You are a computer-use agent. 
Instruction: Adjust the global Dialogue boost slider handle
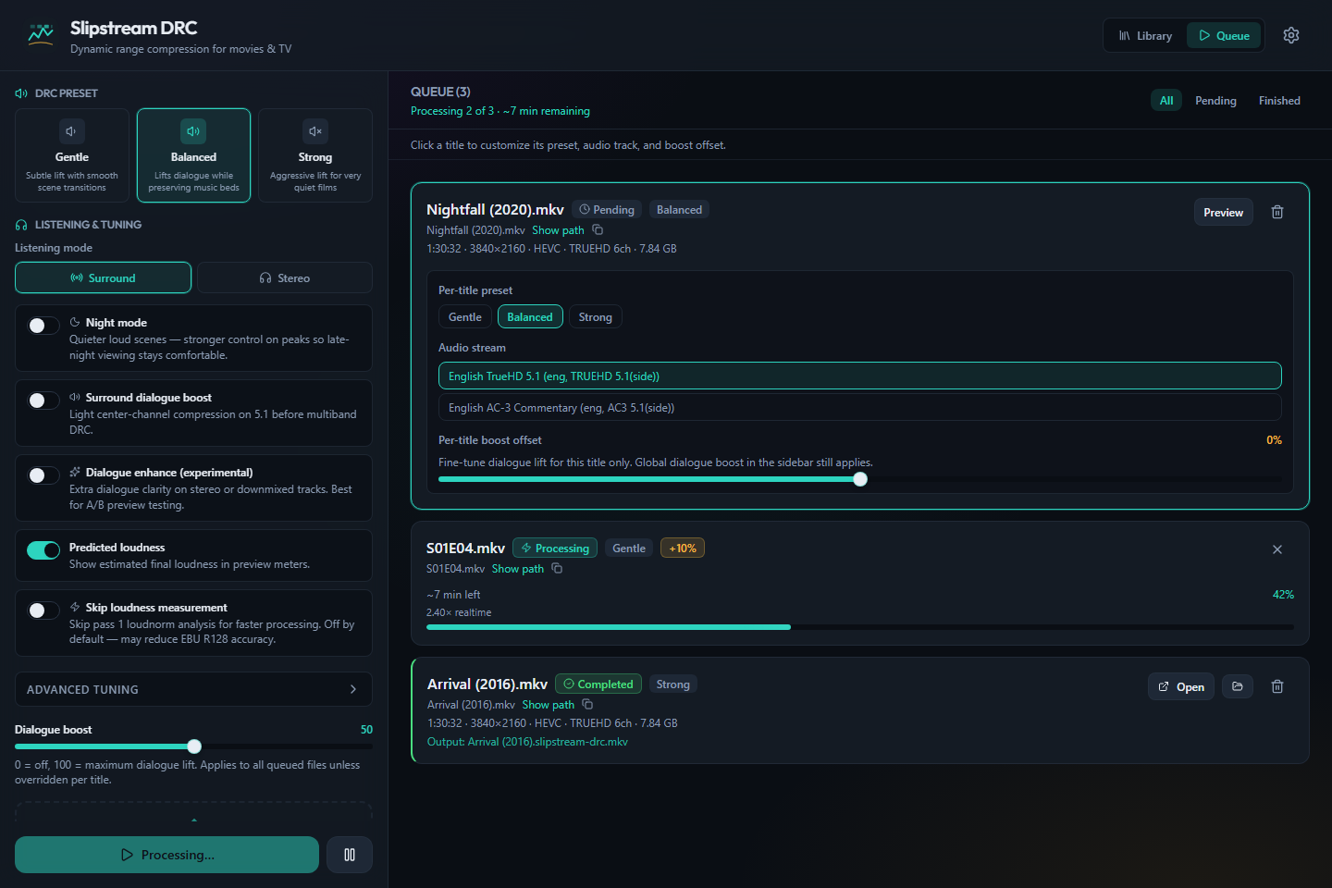(x=194, y=746)
